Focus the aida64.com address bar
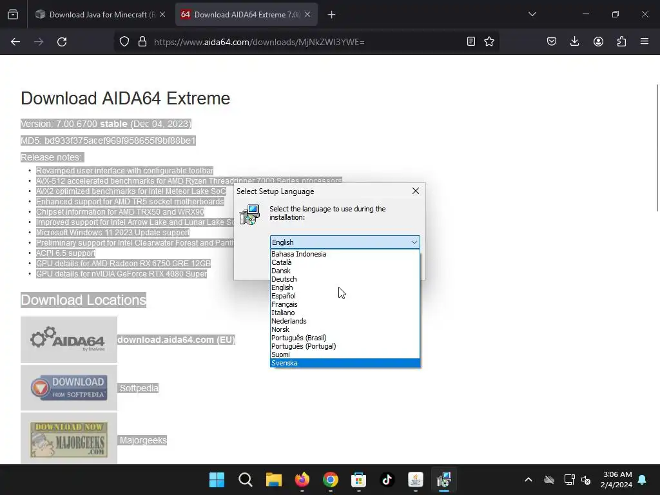The image size is (660, 495). coord(306,42)
